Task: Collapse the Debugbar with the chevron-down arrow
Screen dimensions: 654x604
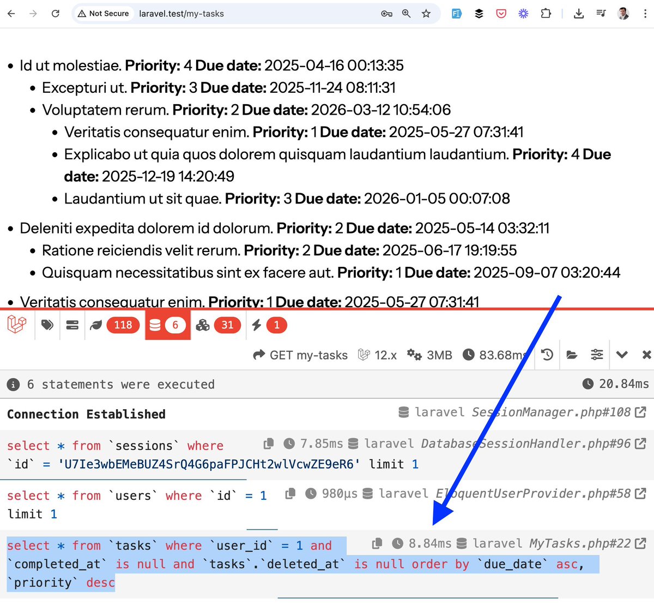Action: (622, 354)
